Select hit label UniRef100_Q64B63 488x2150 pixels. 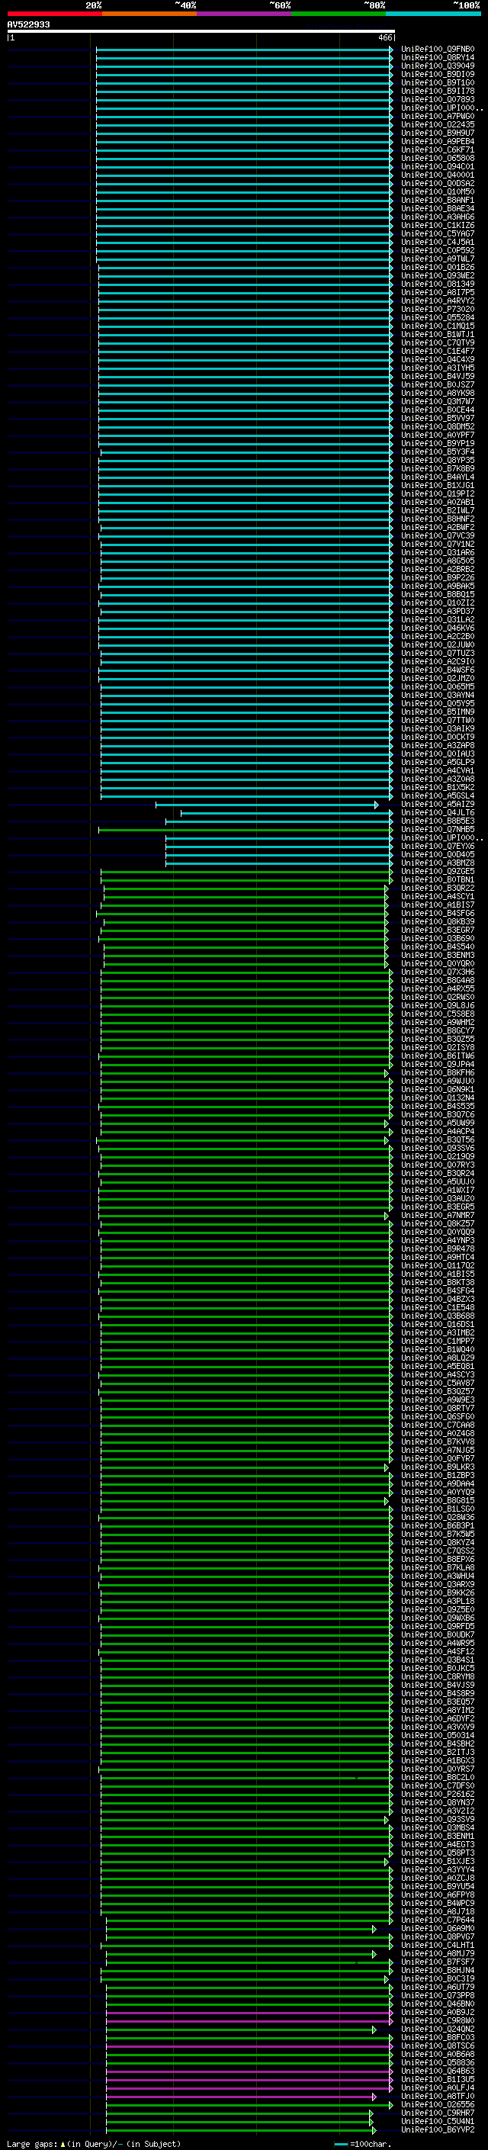coord(437,2071)
